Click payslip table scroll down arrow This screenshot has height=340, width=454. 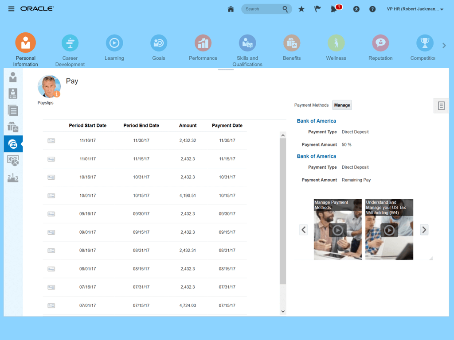point(283,311)
